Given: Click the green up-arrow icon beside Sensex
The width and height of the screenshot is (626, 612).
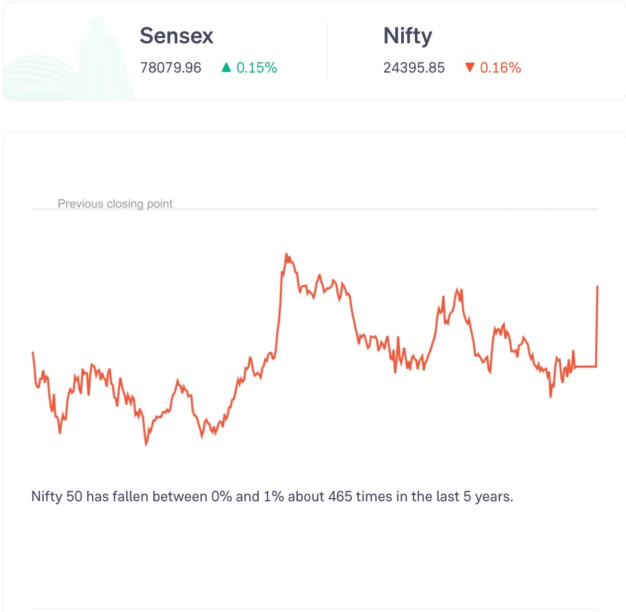Looking at the screenshot, I should tap(226, 67).
